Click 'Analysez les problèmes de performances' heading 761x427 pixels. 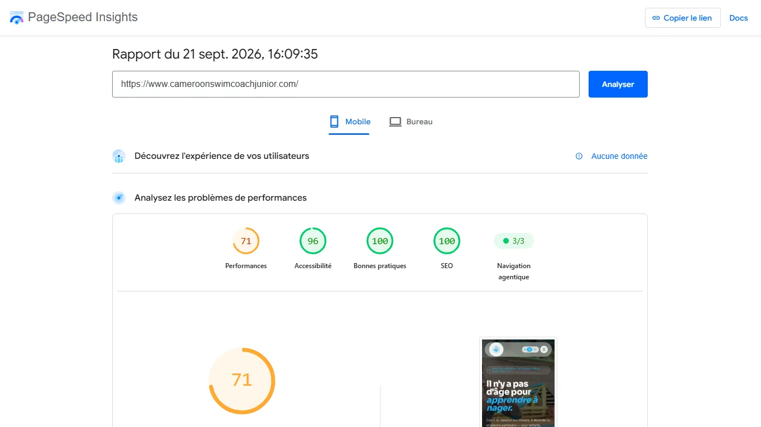point(220,198)
